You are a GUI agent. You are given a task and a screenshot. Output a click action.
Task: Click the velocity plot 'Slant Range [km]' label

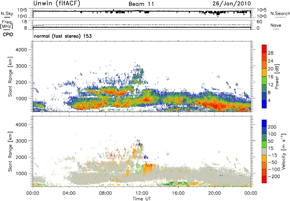pos(10,151)
